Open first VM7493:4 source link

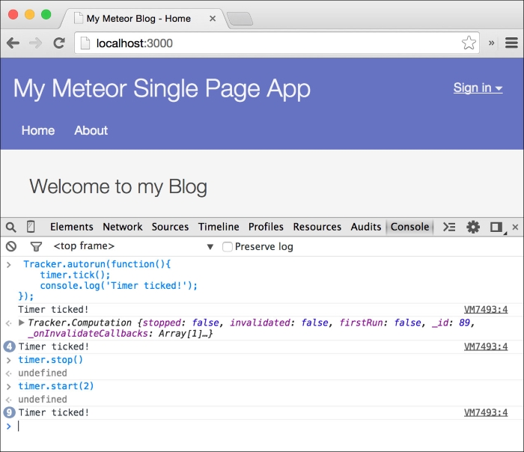(485, 309)
